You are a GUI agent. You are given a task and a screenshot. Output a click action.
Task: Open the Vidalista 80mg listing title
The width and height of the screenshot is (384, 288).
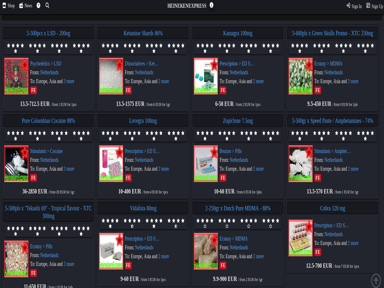(143, 208)
